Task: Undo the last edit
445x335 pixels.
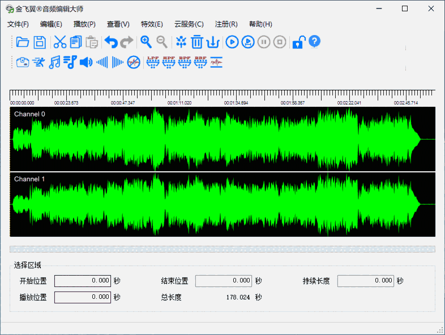Action: tap(111, 42)
